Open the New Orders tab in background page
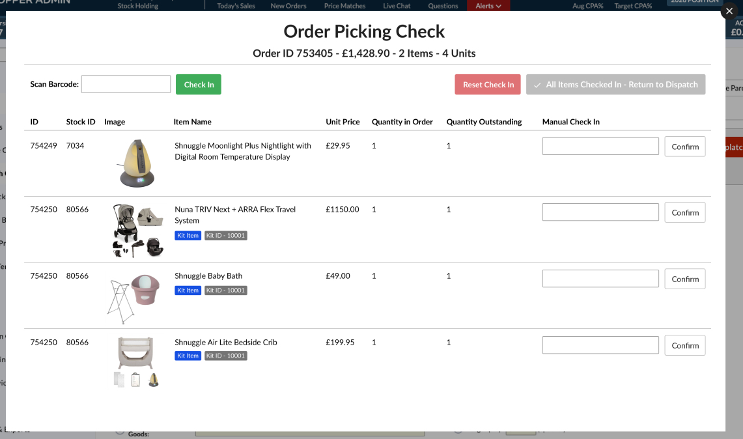This screenshot has width=743, height=439. point(288,6)
